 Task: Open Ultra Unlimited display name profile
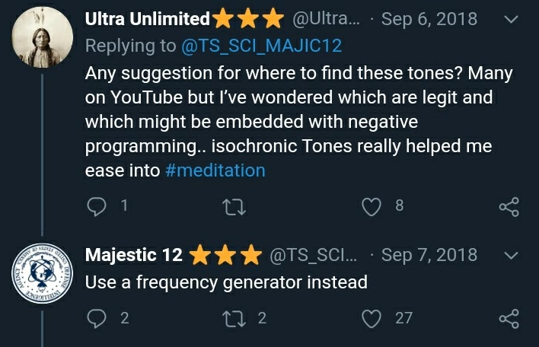click(x=147, y=19)
